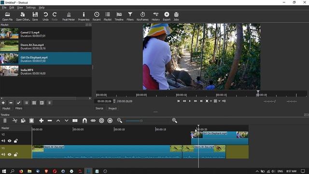The height and width of the screenshot is (174, 309).
Task: Lock the V2 track
Action: (x=16, y=141)
